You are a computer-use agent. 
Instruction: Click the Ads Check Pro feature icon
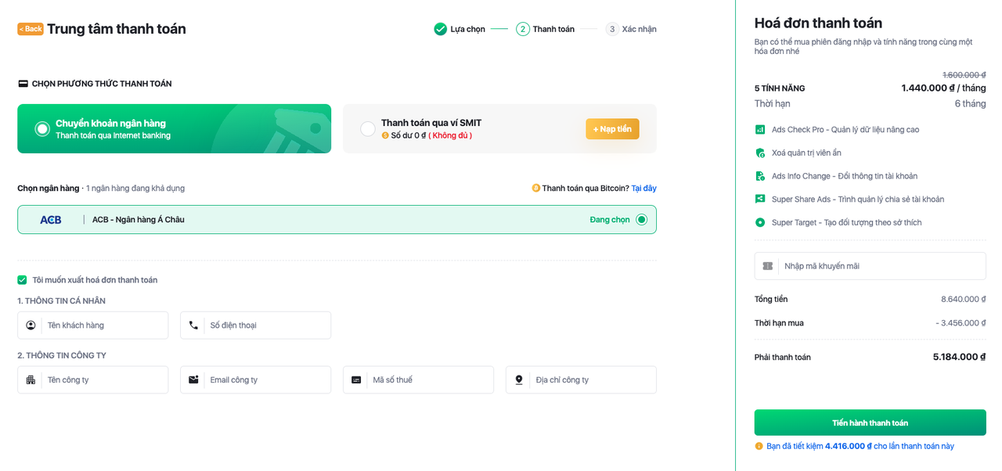[x=759, y=130]
